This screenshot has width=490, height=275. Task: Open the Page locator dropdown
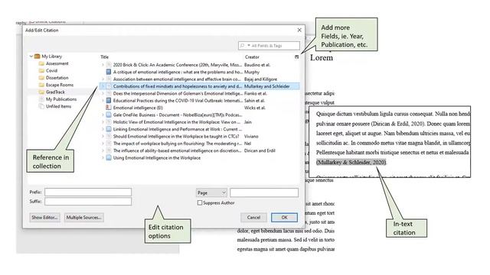coord(211,193)
